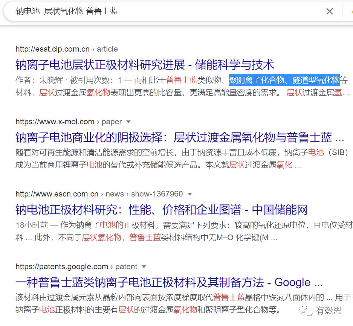Click the highlighted text 聚阴离子化合物、隧道型氧化物
353x326 pixels.
(x=285, y=80)
